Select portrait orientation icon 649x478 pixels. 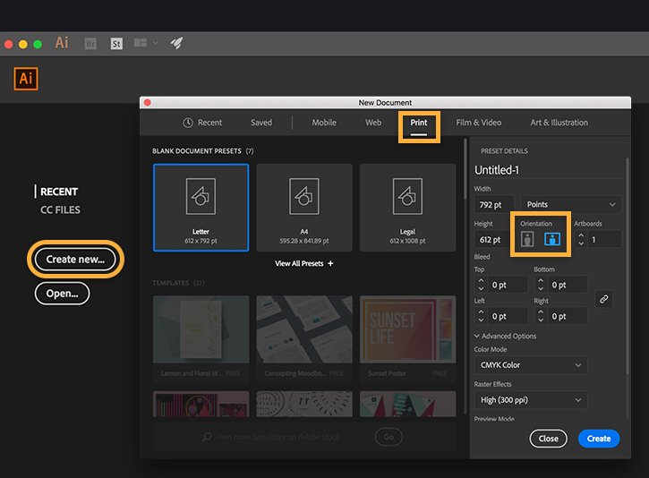527,239
